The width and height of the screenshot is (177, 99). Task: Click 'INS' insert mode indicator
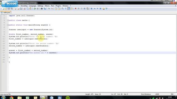(172, 94)
